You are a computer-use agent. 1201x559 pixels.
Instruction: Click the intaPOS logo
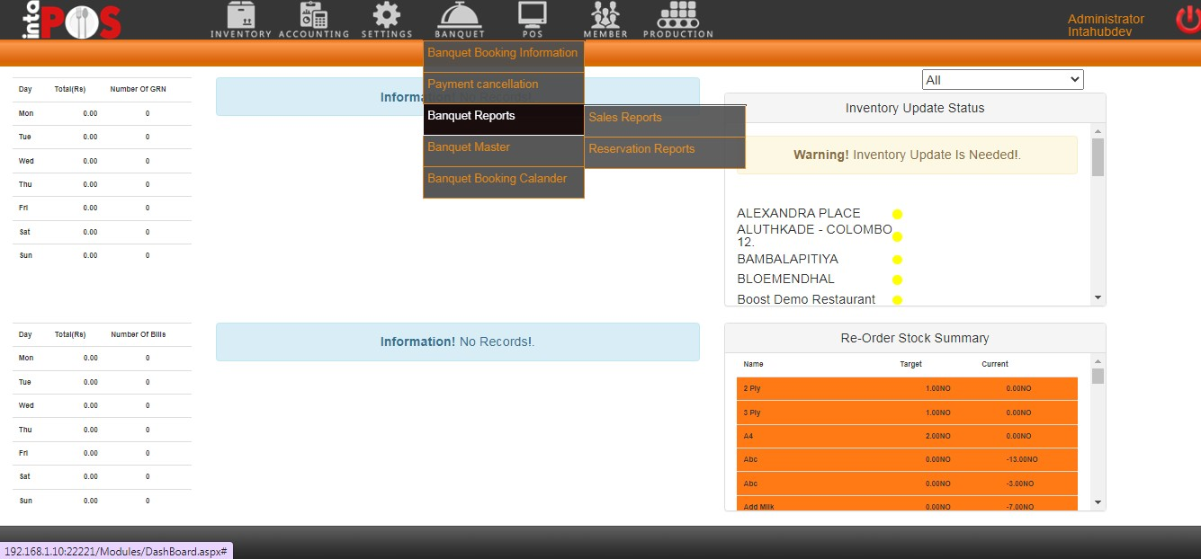(70, 22)
